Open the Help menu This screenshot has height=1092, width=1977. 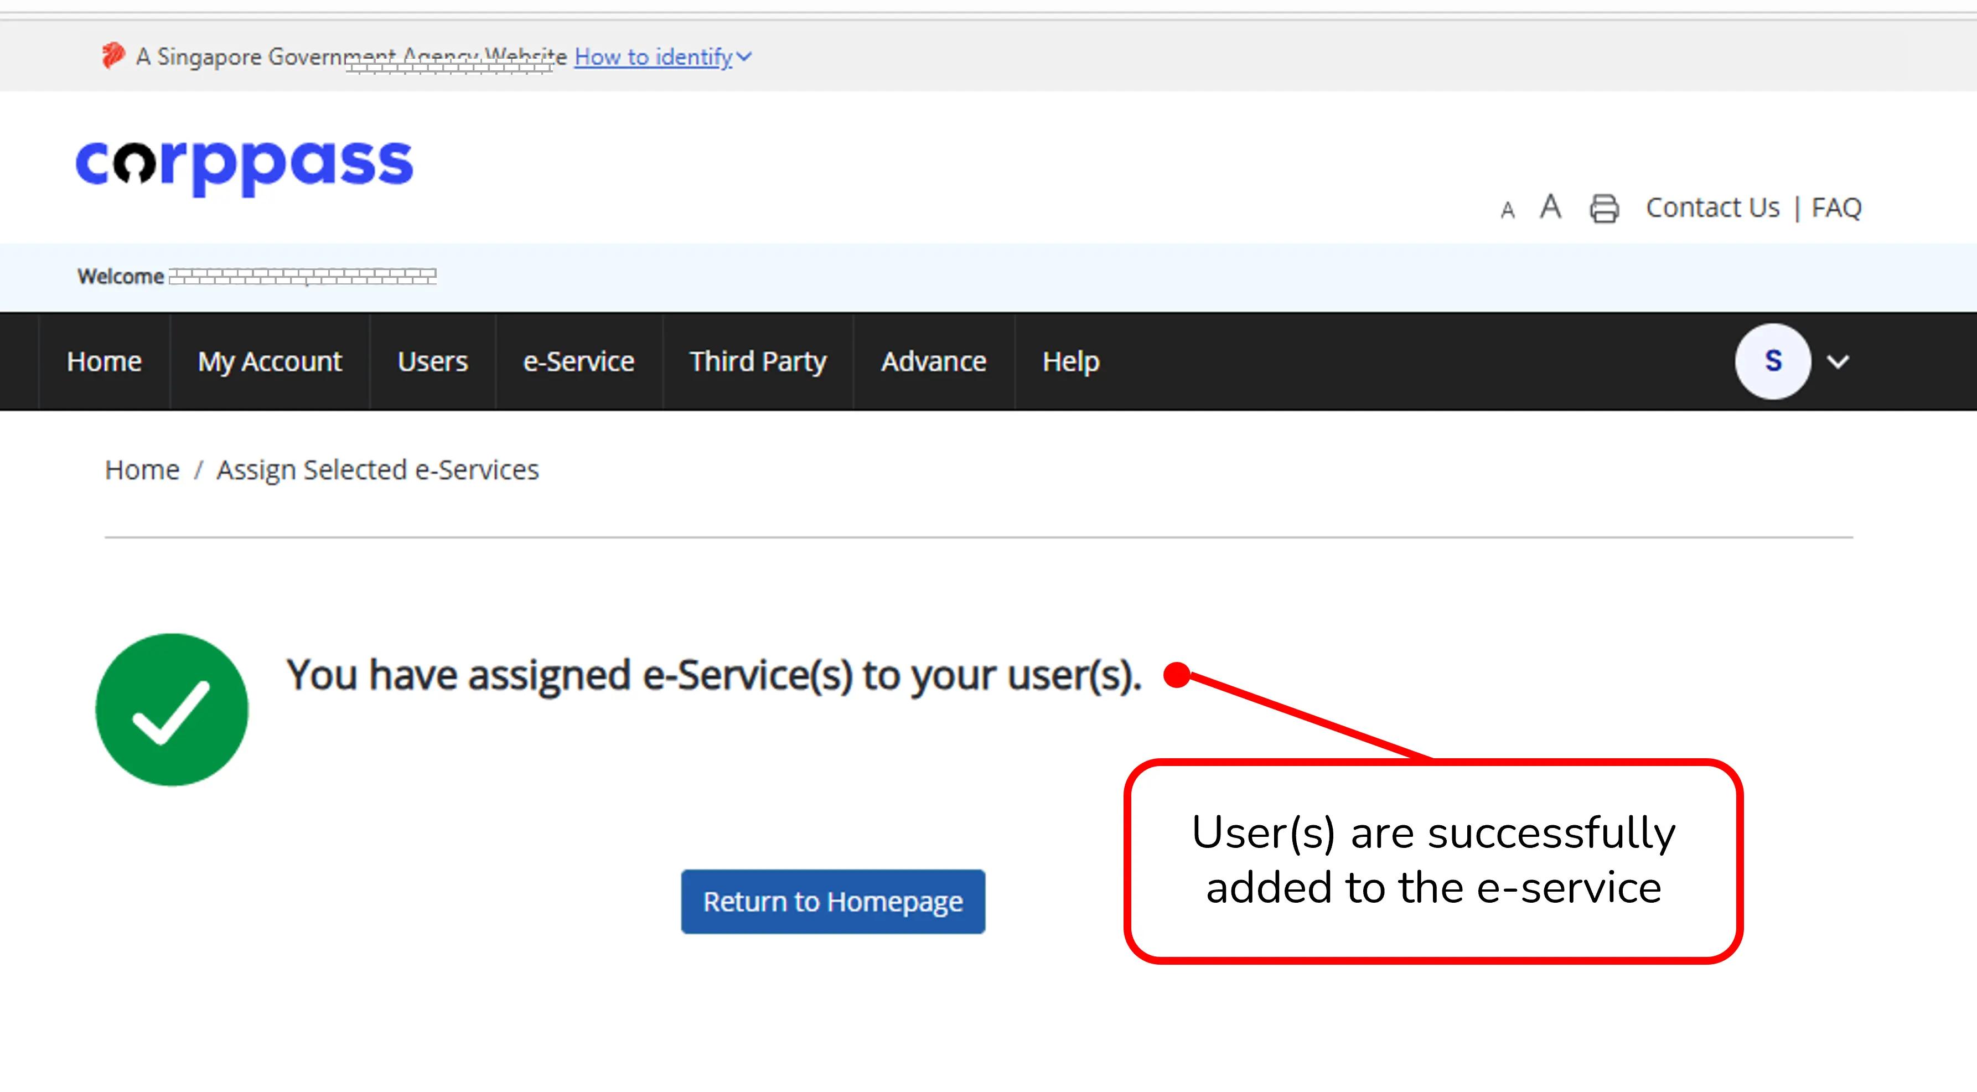click(x=1070, y=361)
